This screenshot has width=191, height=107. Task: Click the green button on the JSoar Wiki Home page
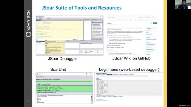[x=155, y=23]
